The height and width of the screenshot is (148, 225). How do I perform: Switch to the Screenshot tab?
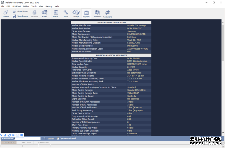43,143
